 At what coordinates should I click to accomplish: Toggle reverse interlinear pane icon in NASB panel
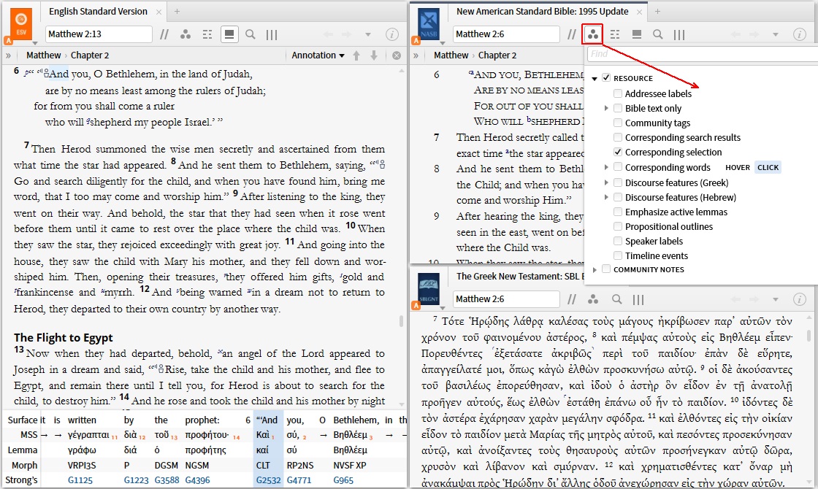(636, 34)
